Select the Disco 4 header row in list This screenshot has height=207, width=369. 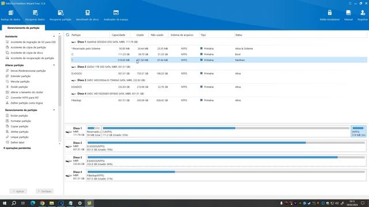click(x=219, y=94)
